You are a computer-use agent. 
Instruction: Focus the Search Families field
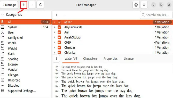point(156,15)
